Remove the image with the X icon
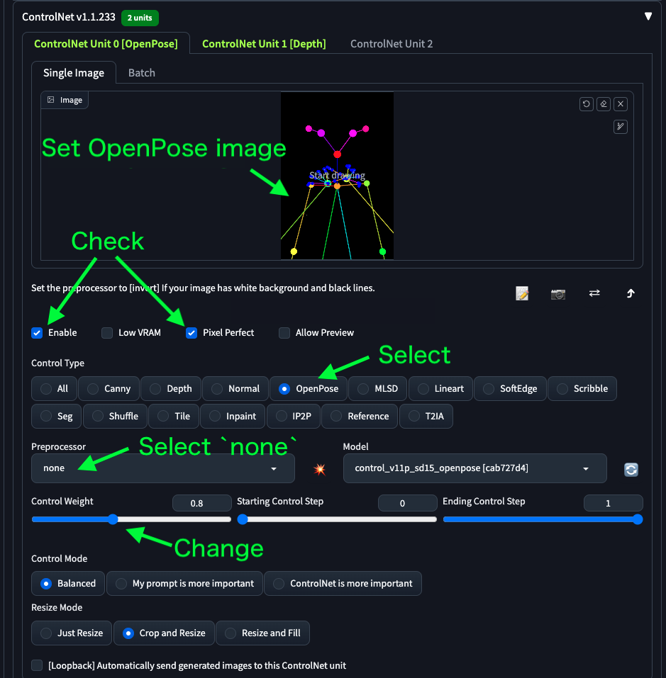Viewport: 666px width, 678px height. point(621,103)
